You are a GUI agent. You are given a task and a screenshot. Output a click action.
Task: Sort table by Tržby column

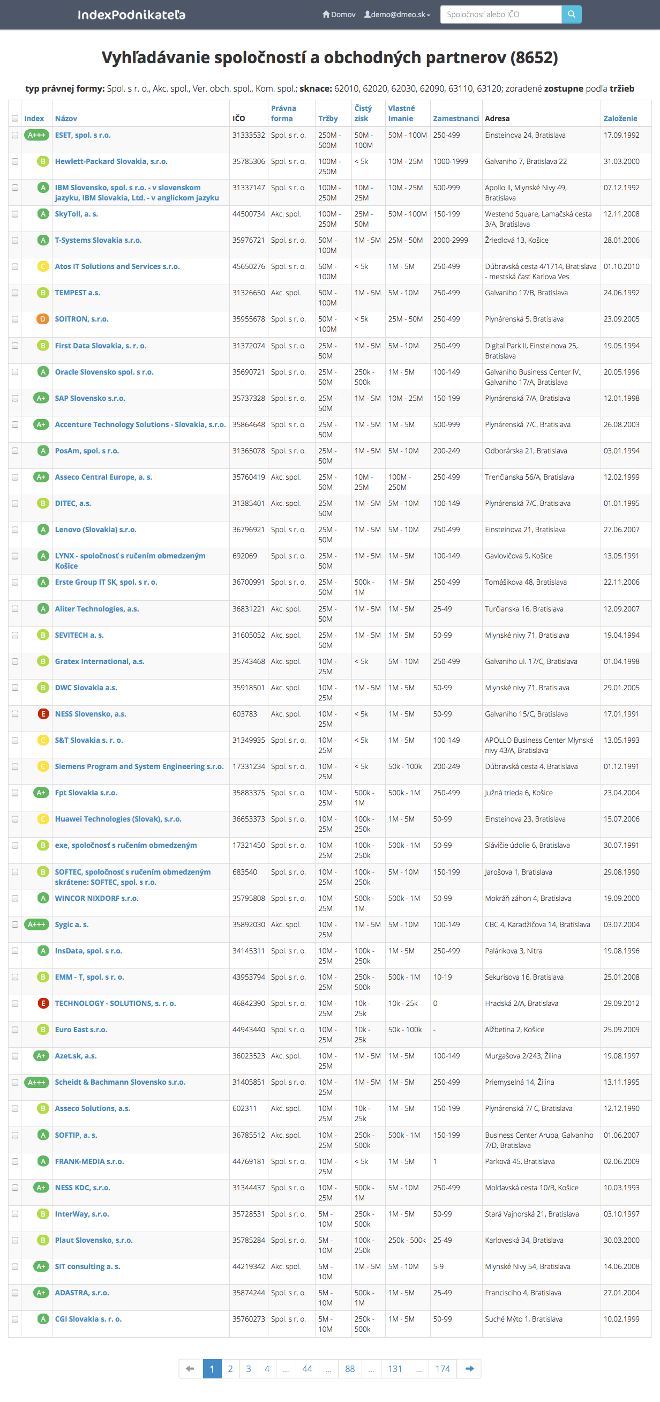point(327,118)
